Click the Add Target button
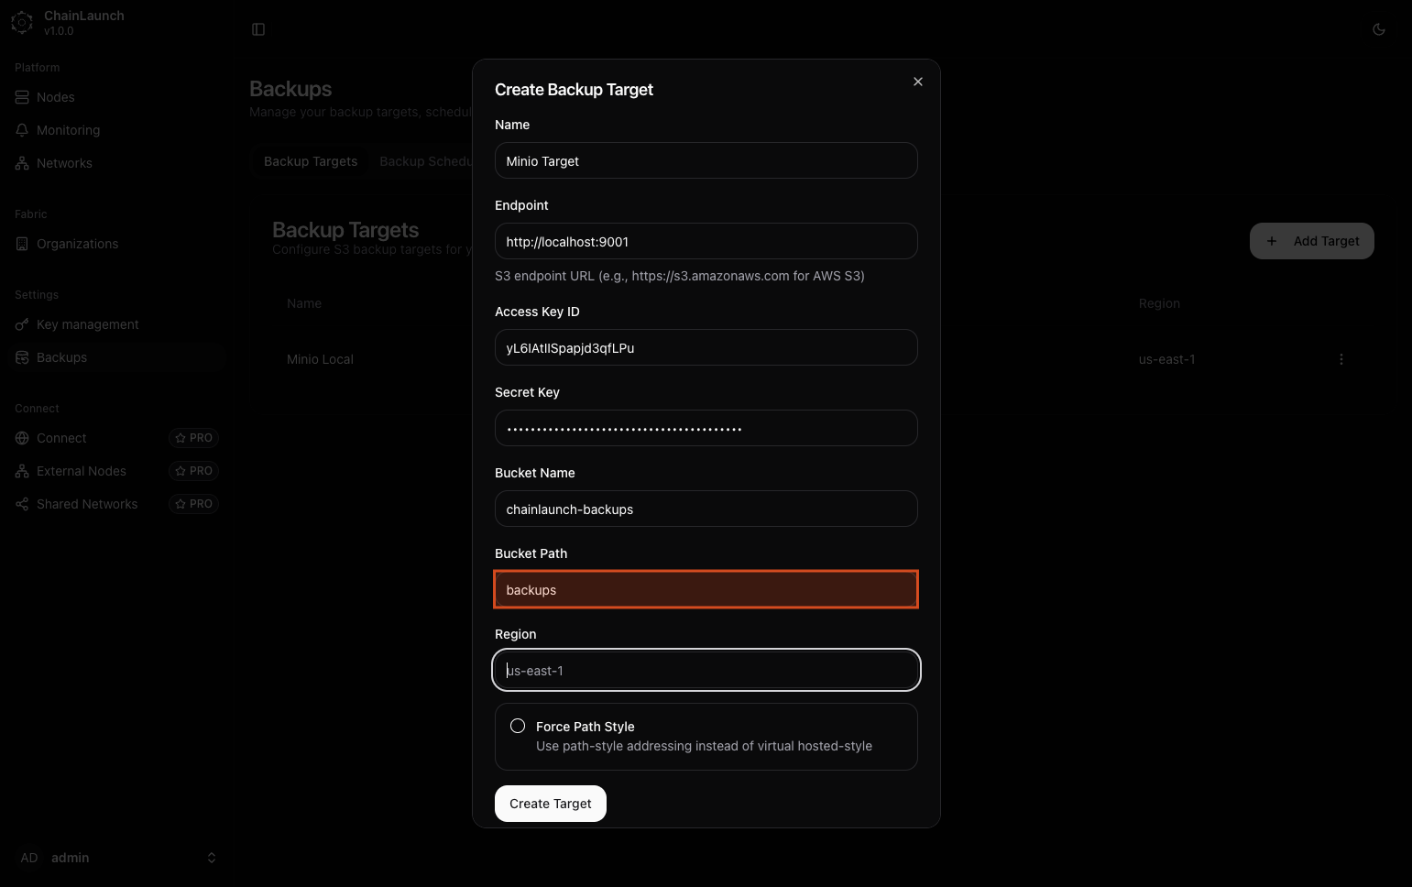Image resolution: width=1412 pixels, height=887 pixels. coord(1311,241)
